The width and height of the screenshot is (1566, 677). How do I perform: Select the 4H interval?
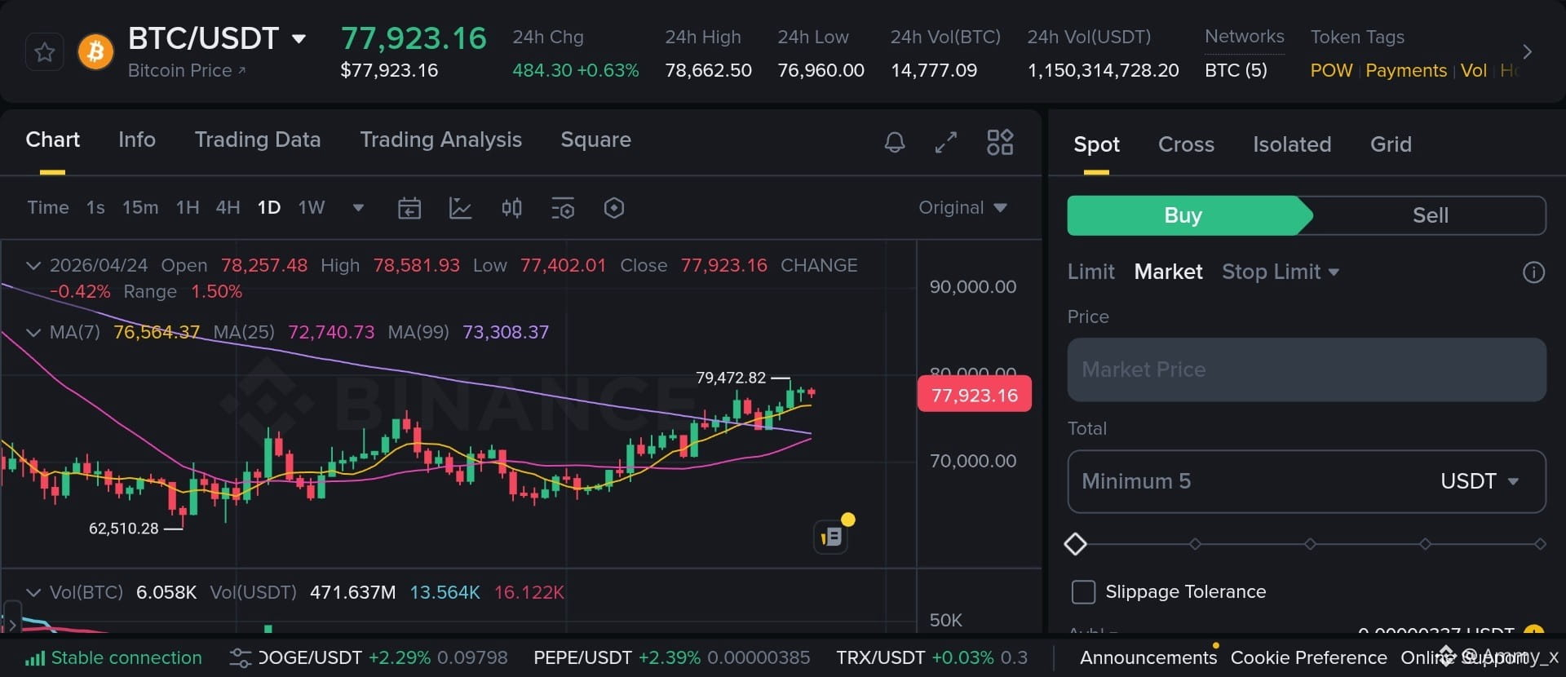click(x=228, y=208)
